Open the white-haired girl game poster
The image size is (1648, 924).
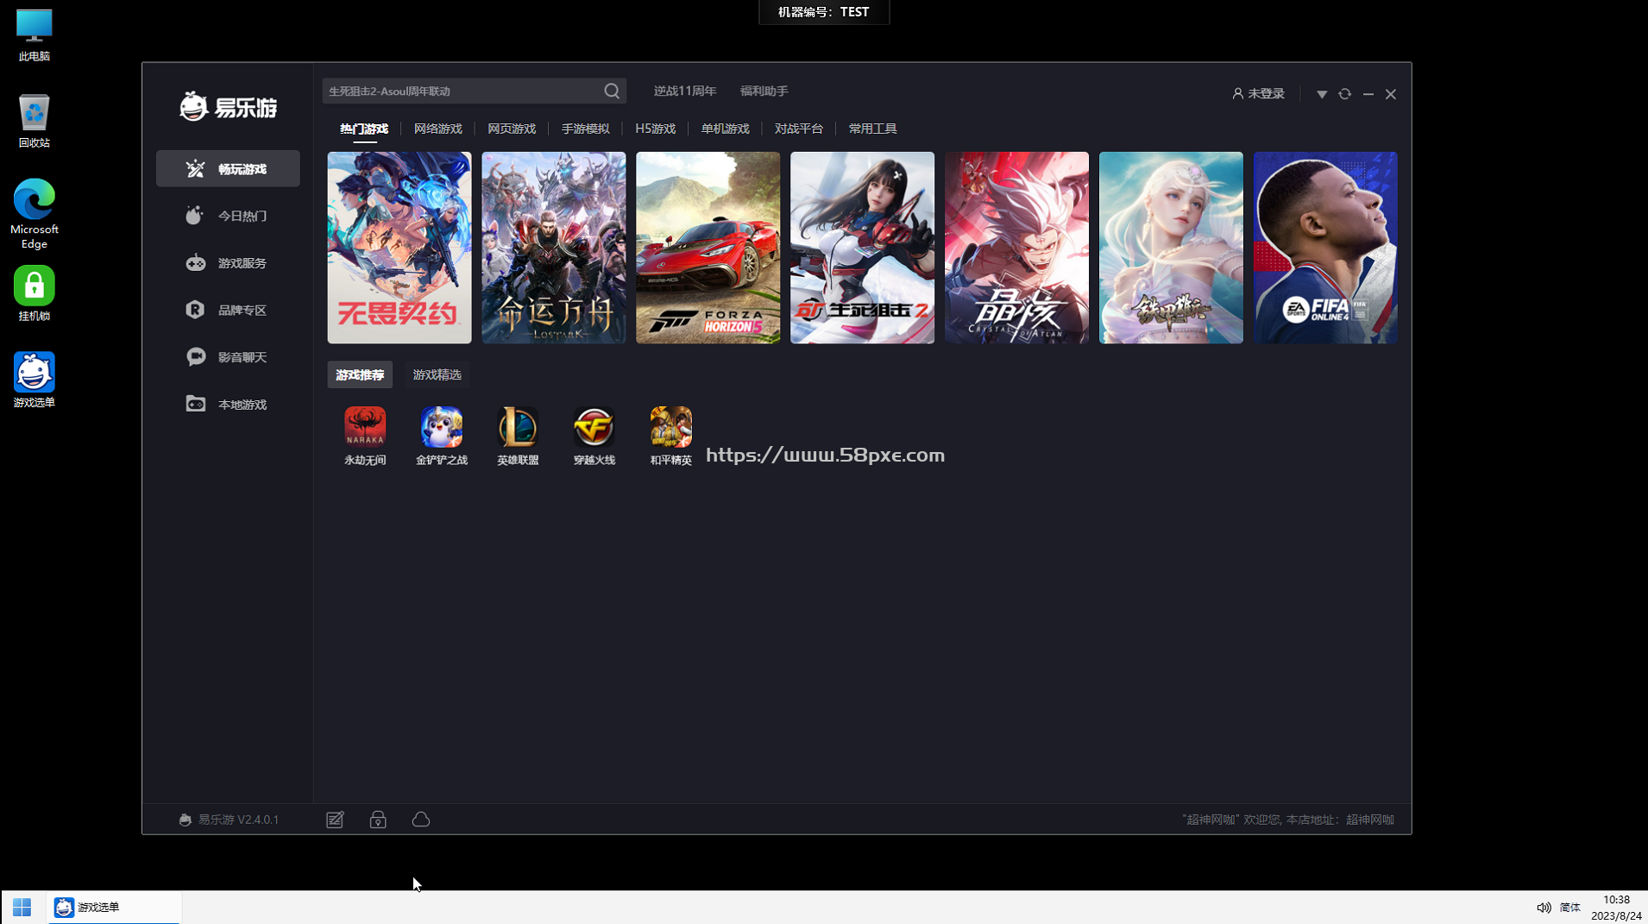coord(1172,248)
